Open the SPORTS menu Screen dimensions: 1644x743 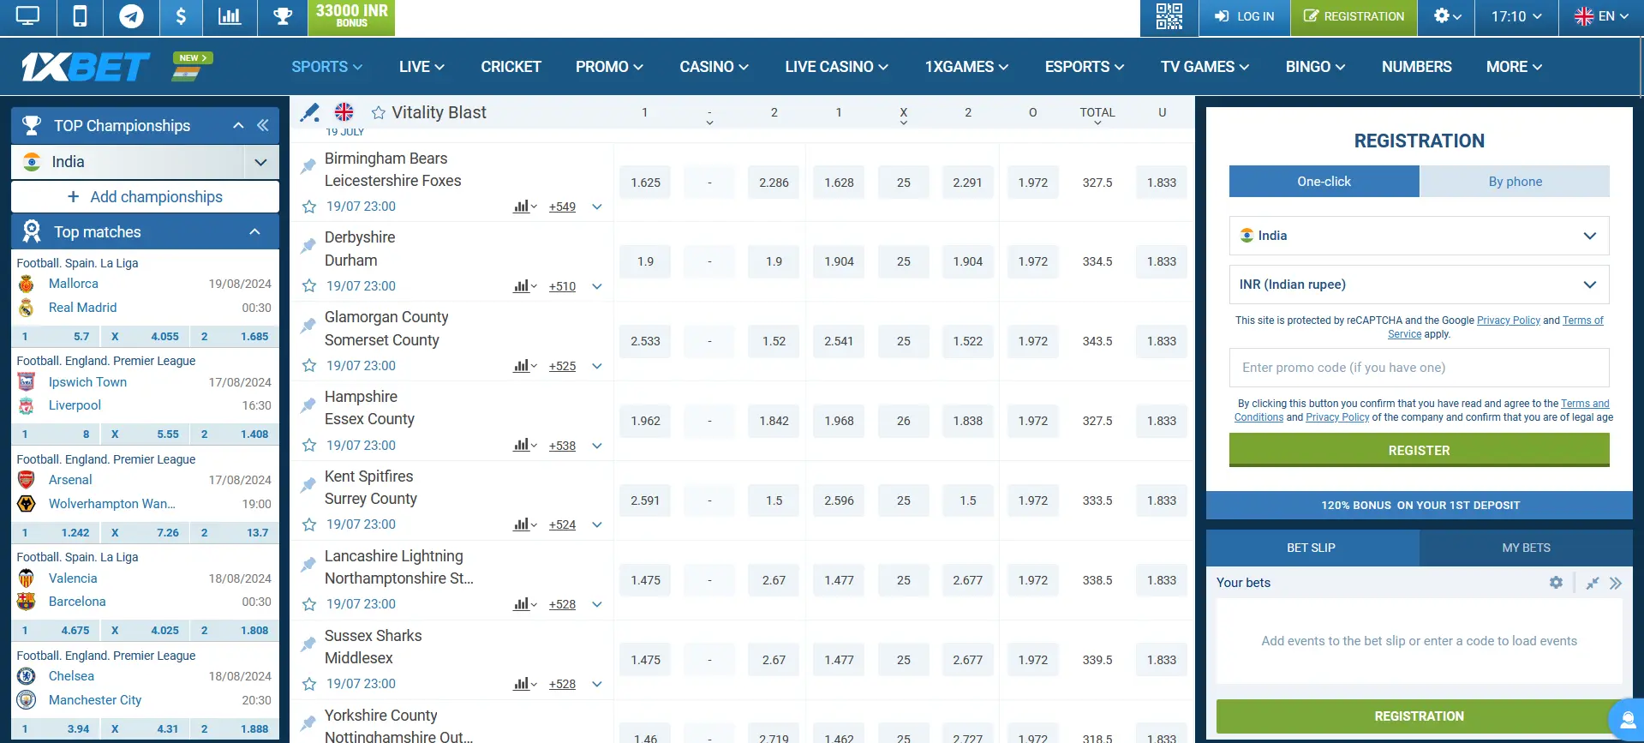pyautogui.click(x=326, y=67)
